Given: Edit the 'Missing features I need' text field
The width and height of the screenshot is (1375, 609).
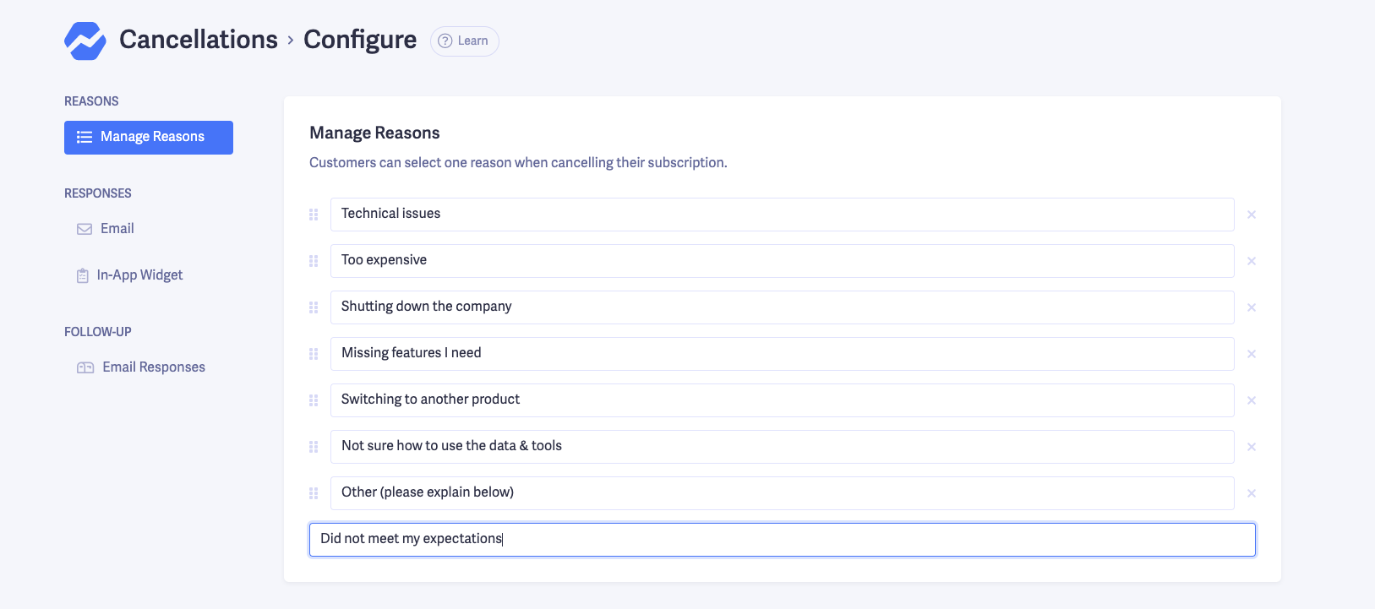Looking at the screenshot, I should tap(782, 354).
